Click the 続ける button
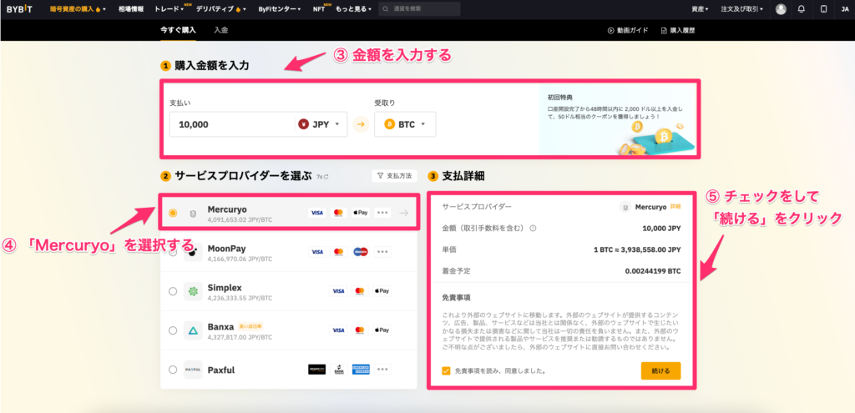This screenshot has width=855, height=413. coord(660,370)
